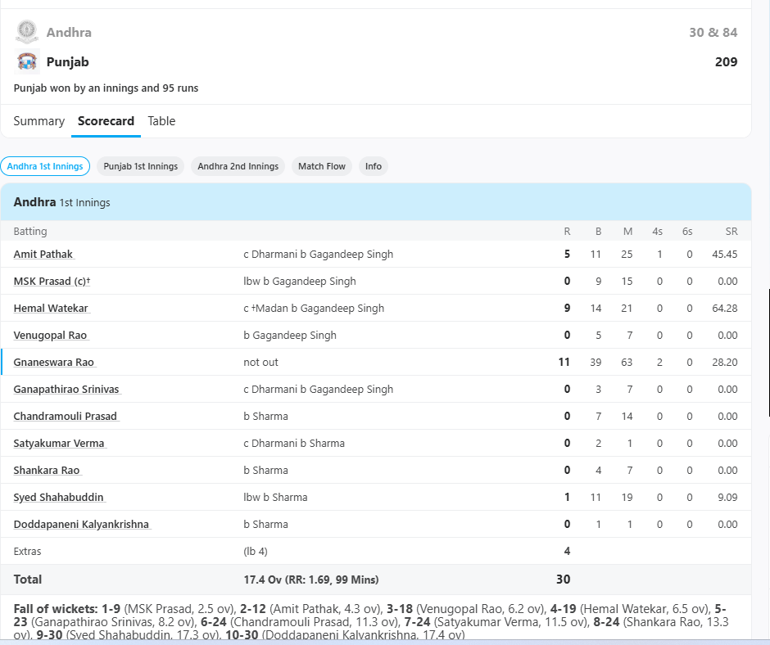770x645 pixels.
Task: Collapse the Andhra 1st Innings header
Action: coord(375,202)
